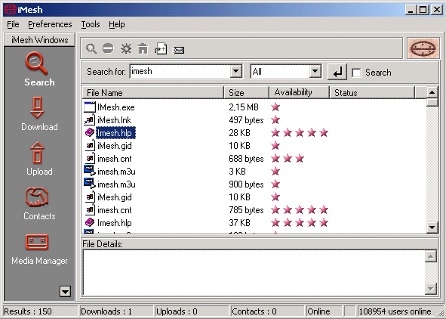Viewport: 446px width, 319px height.
Task: Click the gear settings toolbar icon
Action: 126,48
